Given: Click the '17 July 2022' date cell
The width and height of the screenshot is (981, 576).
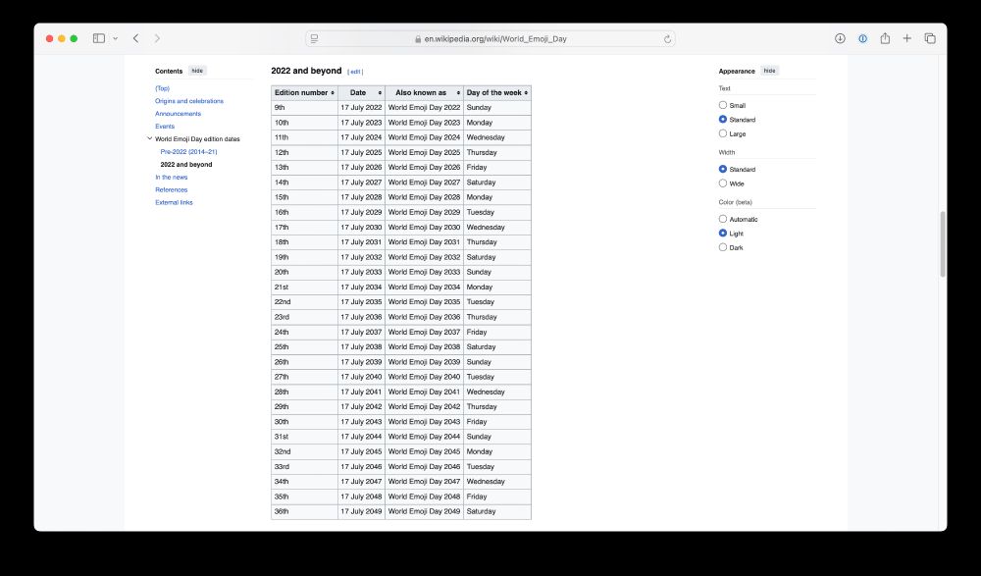Looking at the screenshot, I should (x=361, y=108).
